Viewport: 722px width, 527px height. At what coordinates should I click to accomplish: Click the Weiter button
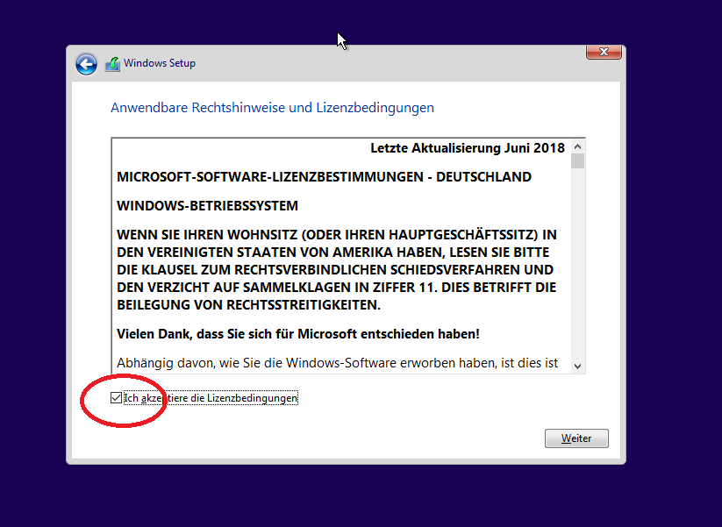tap(576, 438)
